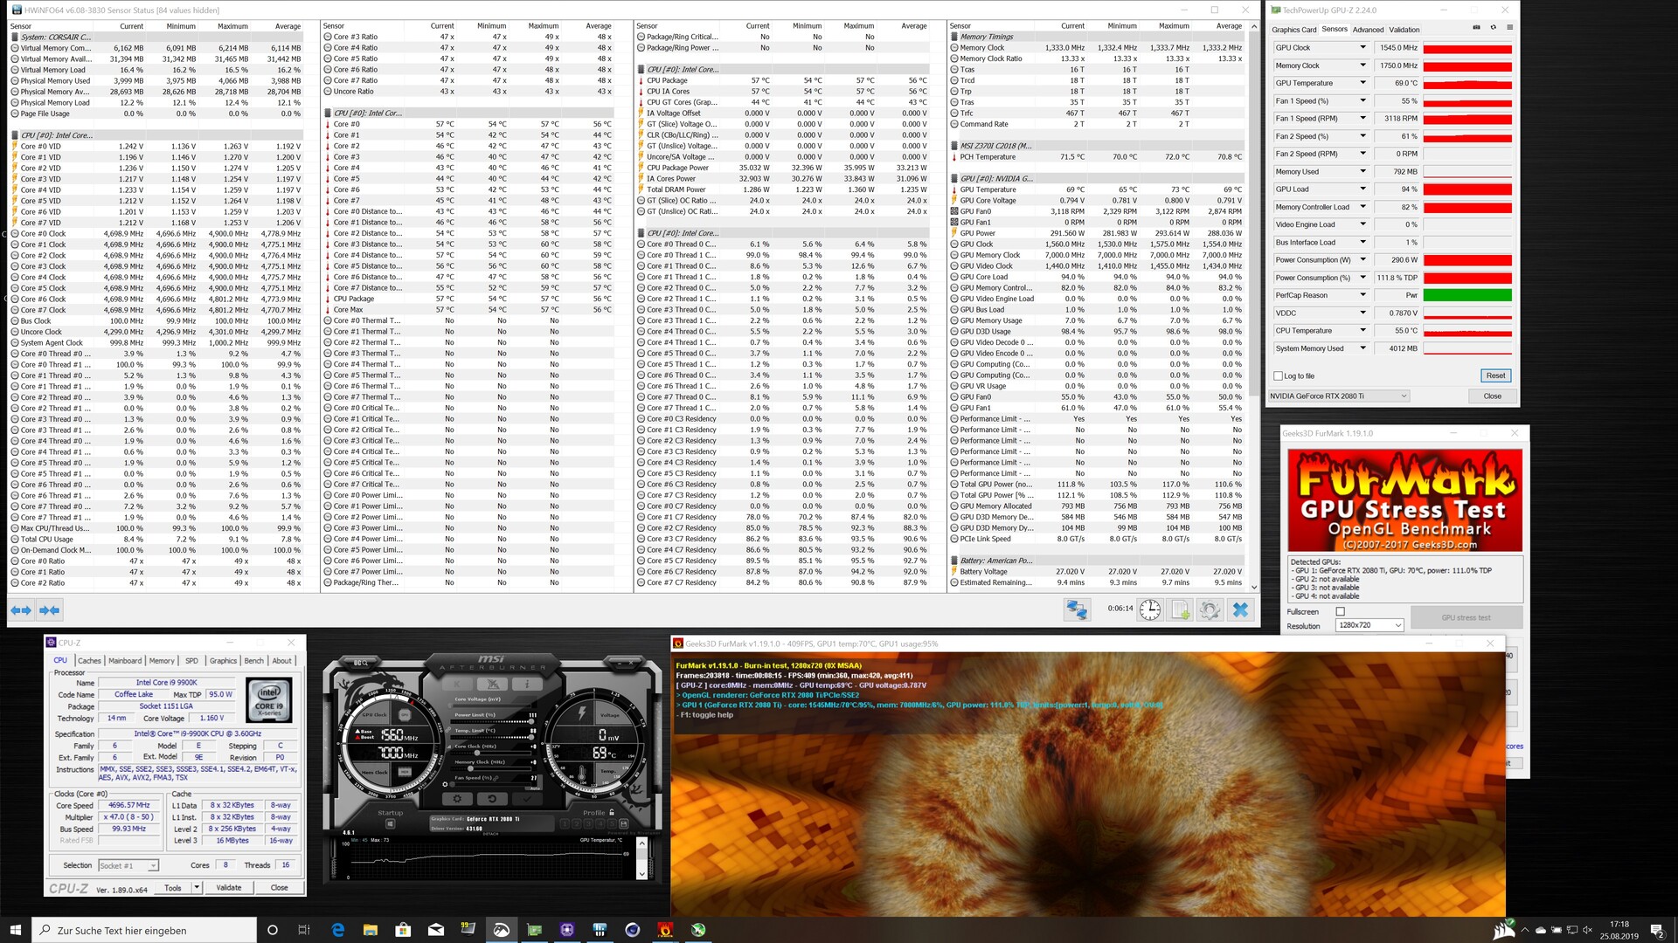The height and width of the screenshot is (943, 1678).
Task: Open MSI Afterburner settings gear
Action: (x=457, y=799)
